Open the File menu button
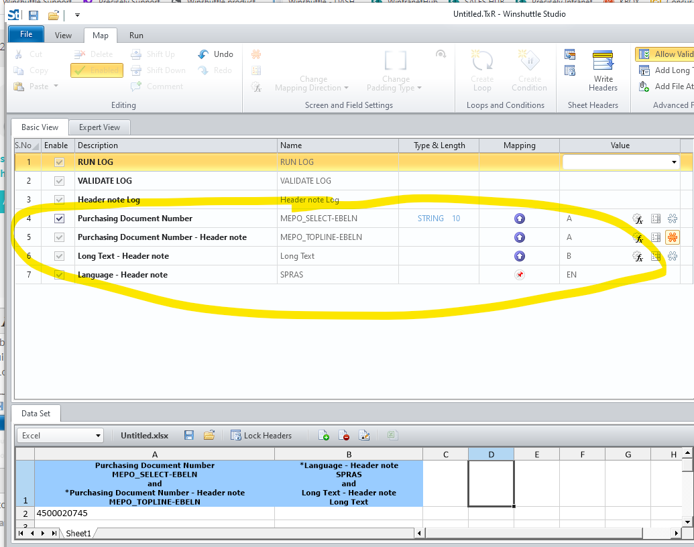The width and height of the screenshot is (694, 547). (26, 35)
